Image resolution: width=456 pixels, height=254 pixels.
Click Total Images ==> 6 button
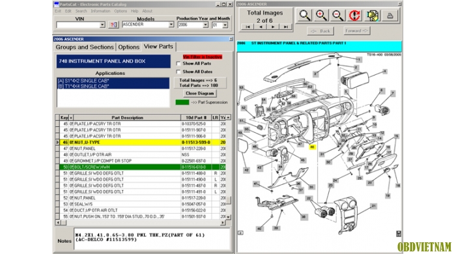(x=200, y=83)
